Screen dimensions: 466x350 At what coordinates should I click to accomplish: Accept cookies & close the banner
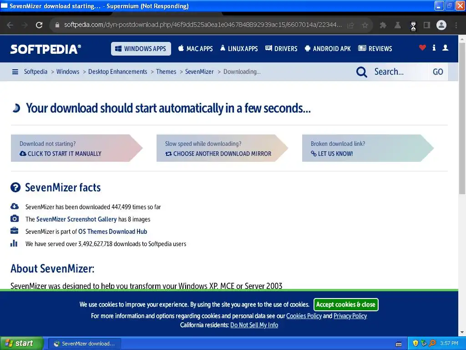coord(346,304)
